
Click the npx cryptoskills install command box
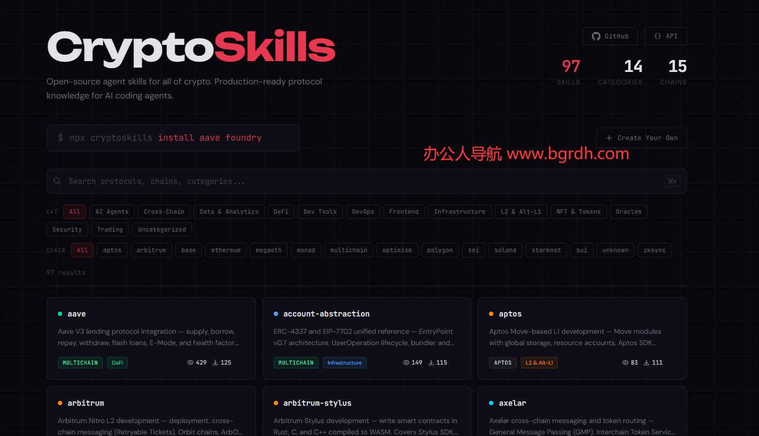pyautogui.click(x=173, y=138)
